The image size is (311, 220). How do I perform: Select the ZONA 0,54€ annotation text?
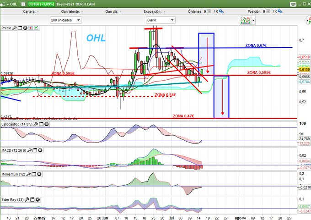[x=165, y=95]
